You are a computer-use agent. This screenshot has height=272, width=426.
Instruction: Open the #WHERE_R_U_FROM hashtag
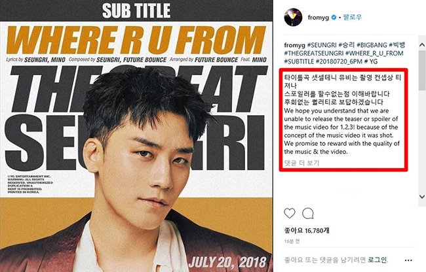pyautogui.click(x=374, y=54)
